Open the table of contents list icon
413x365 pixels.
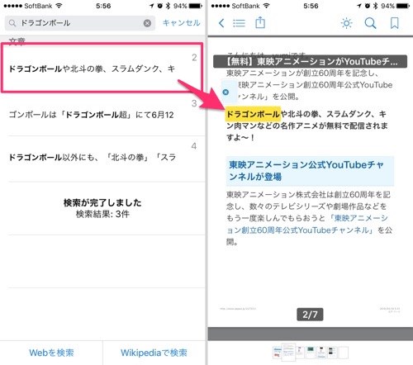pos(239,23)
